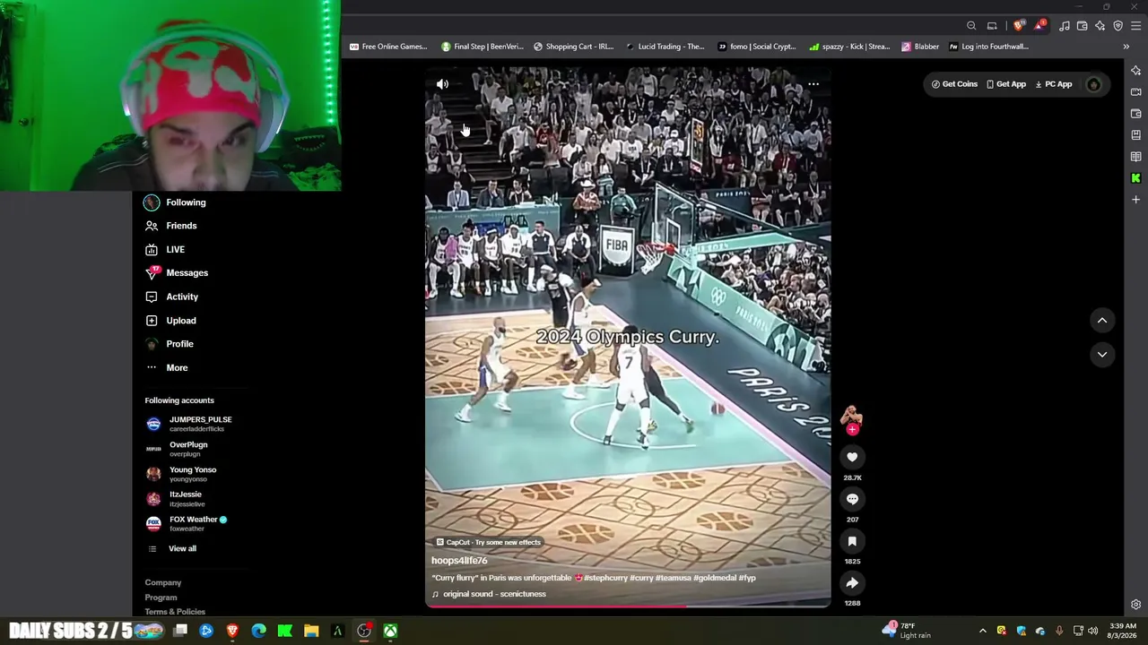The height and width of the screenshot is (645, 1148).
Task: Open Microsoft Edge from the taskbar
Action: (x=259, y=631)
